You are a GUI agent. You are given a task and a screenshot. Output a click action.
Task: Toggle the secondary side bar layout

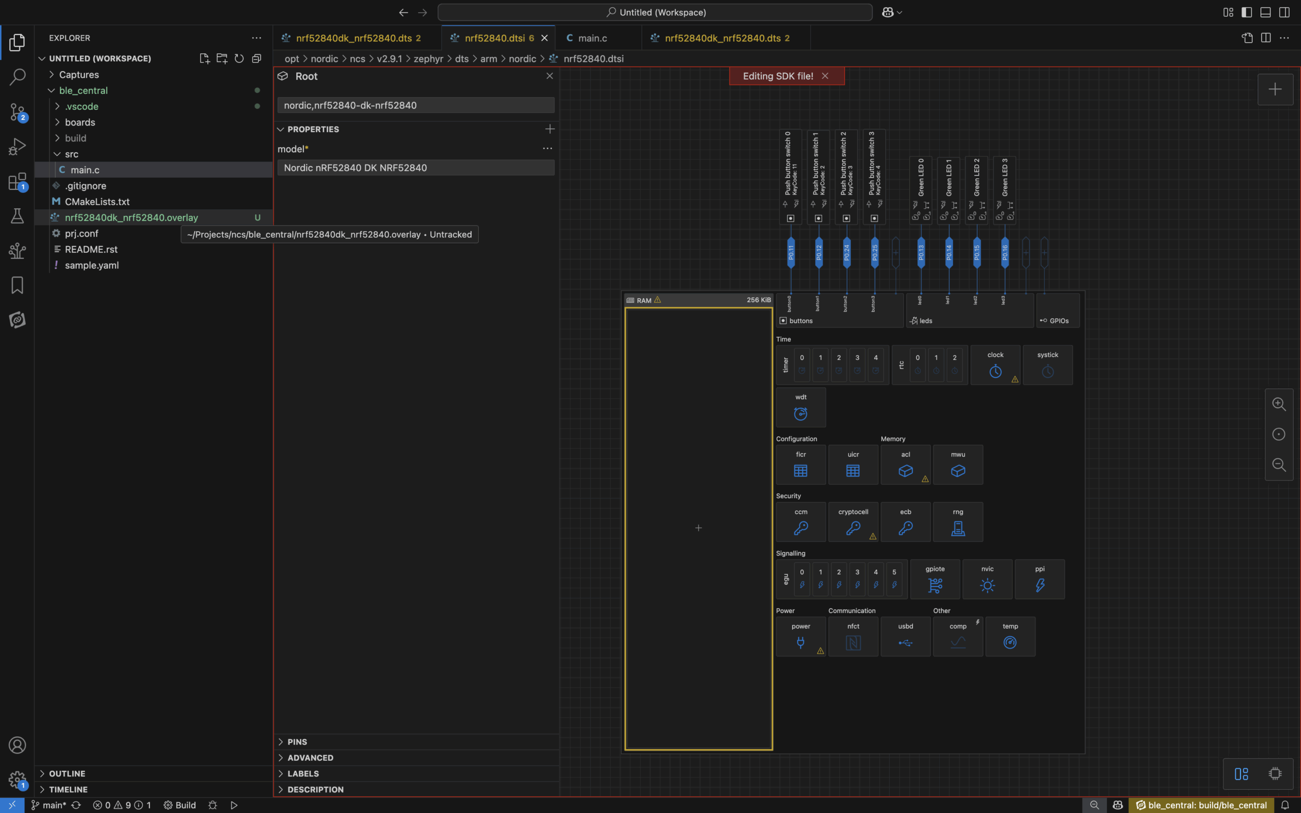[1284, 12]
